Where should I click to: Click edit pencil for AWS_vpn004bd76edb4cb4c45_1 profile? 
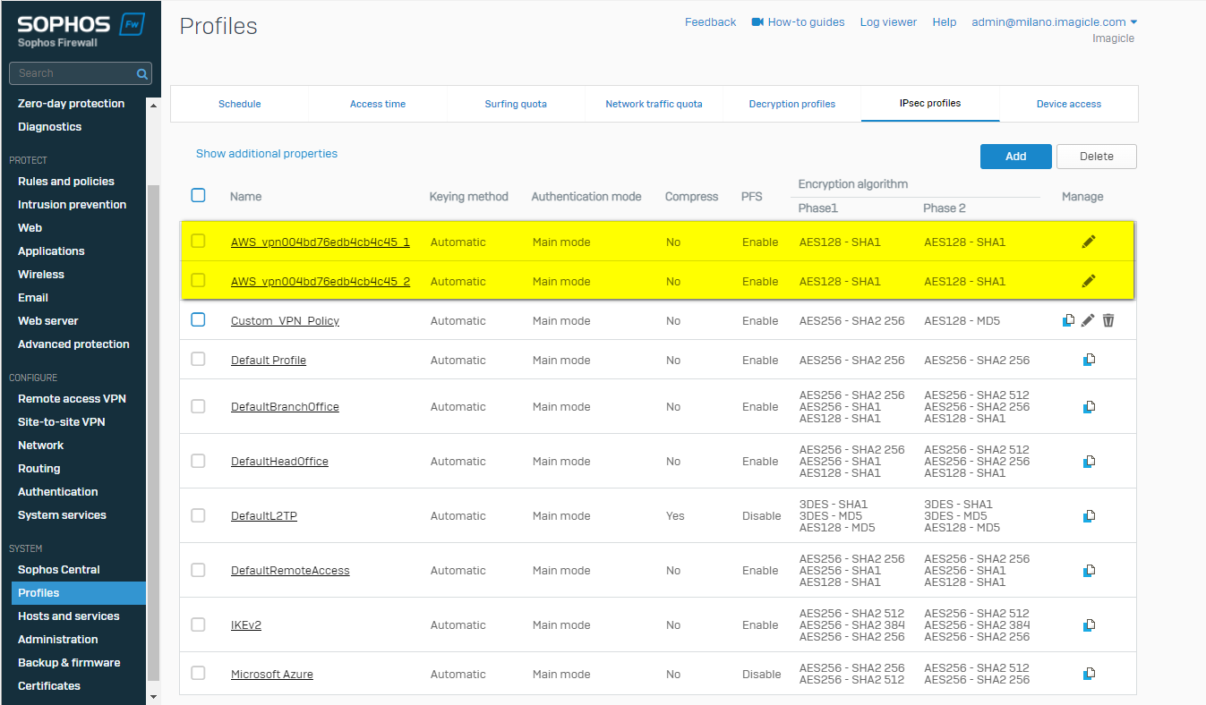click(1089, 242)
